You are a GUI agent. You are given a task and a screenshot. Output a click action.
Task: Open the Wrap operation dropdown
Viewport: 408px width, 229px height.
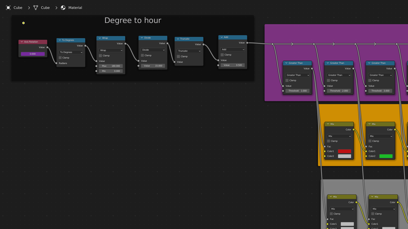(111, 50)
